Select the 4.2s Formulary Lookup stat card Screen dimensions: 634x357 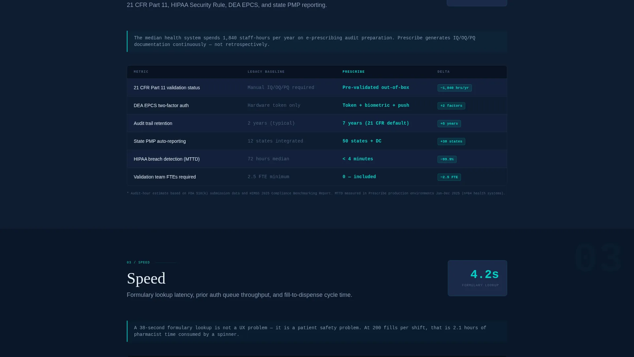pos(477,278)
